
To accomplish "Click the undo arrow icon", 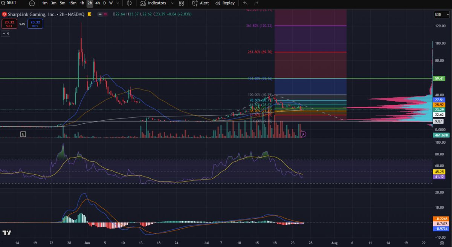I will tap(246, 3).
